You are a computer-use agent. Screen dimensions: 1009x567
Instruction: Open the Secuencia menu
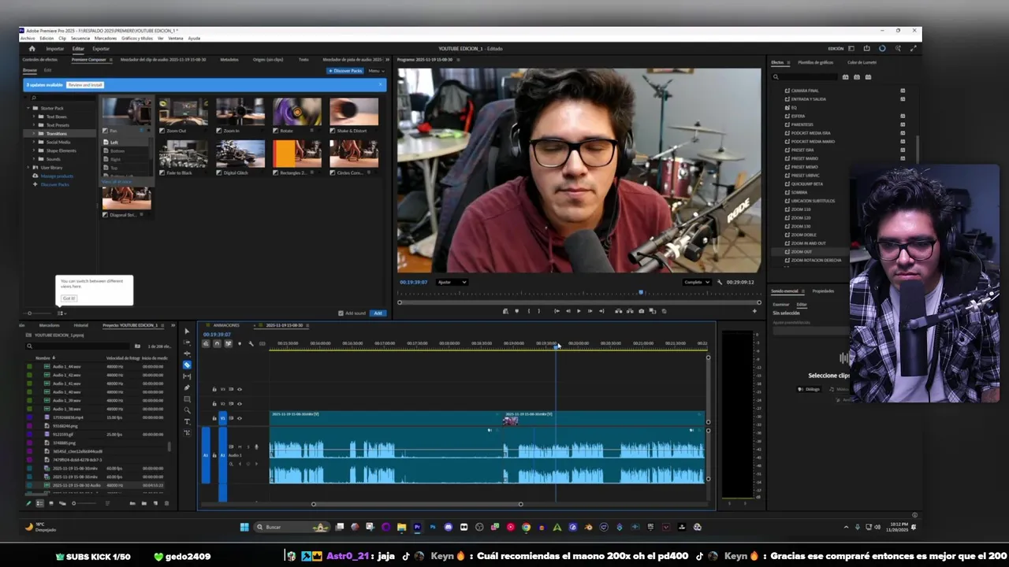(80, 38)
